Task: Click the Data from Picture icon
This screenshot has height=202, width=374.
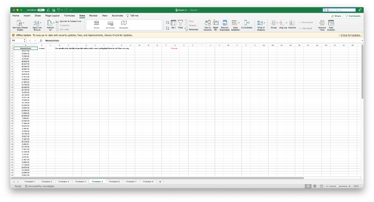Action: pos(36,23)
